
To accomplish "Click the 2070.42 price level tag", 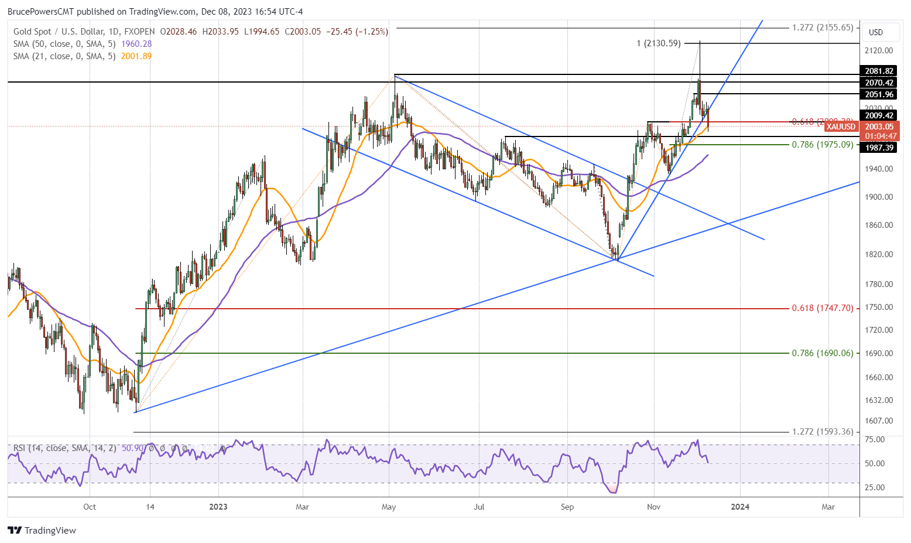I will (x=879, y=83).
